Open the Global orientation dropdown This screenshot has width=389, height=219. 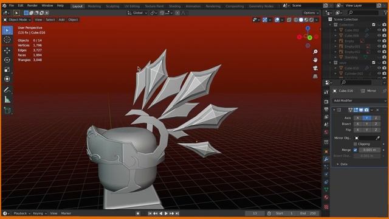[x=137, y=13]
